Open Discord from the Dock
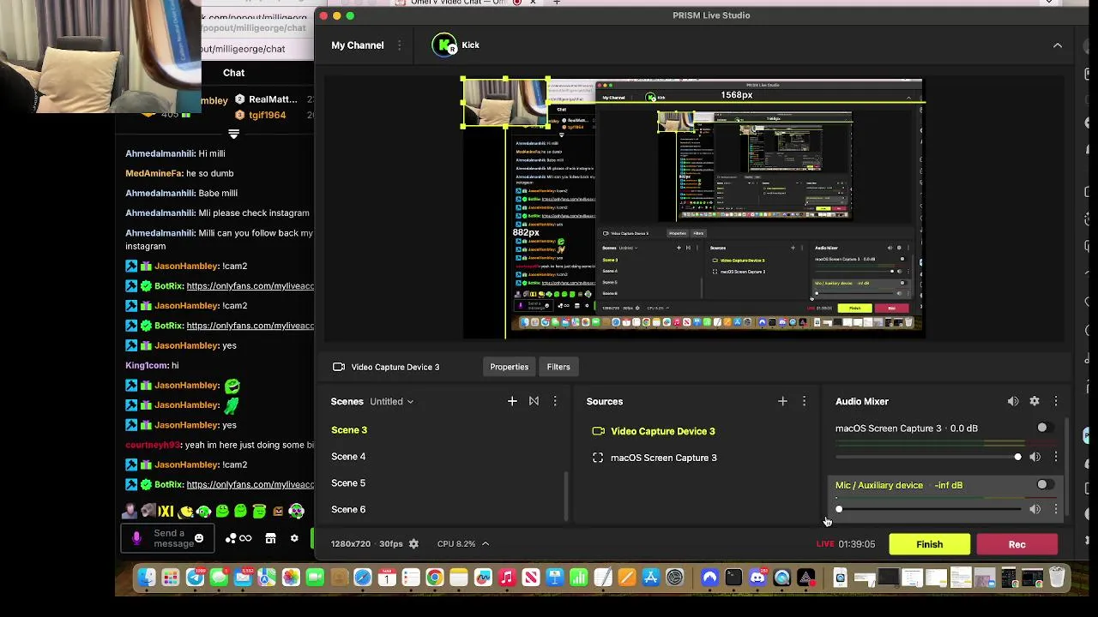 (757, 578)
